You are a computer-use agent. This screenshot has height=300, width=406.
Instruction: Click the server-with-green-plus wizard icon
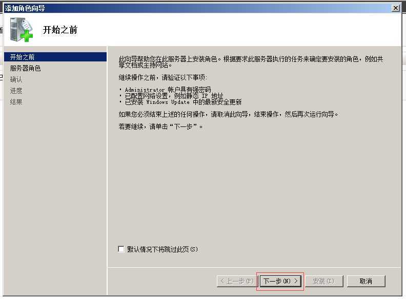click(x=22, y=30)
